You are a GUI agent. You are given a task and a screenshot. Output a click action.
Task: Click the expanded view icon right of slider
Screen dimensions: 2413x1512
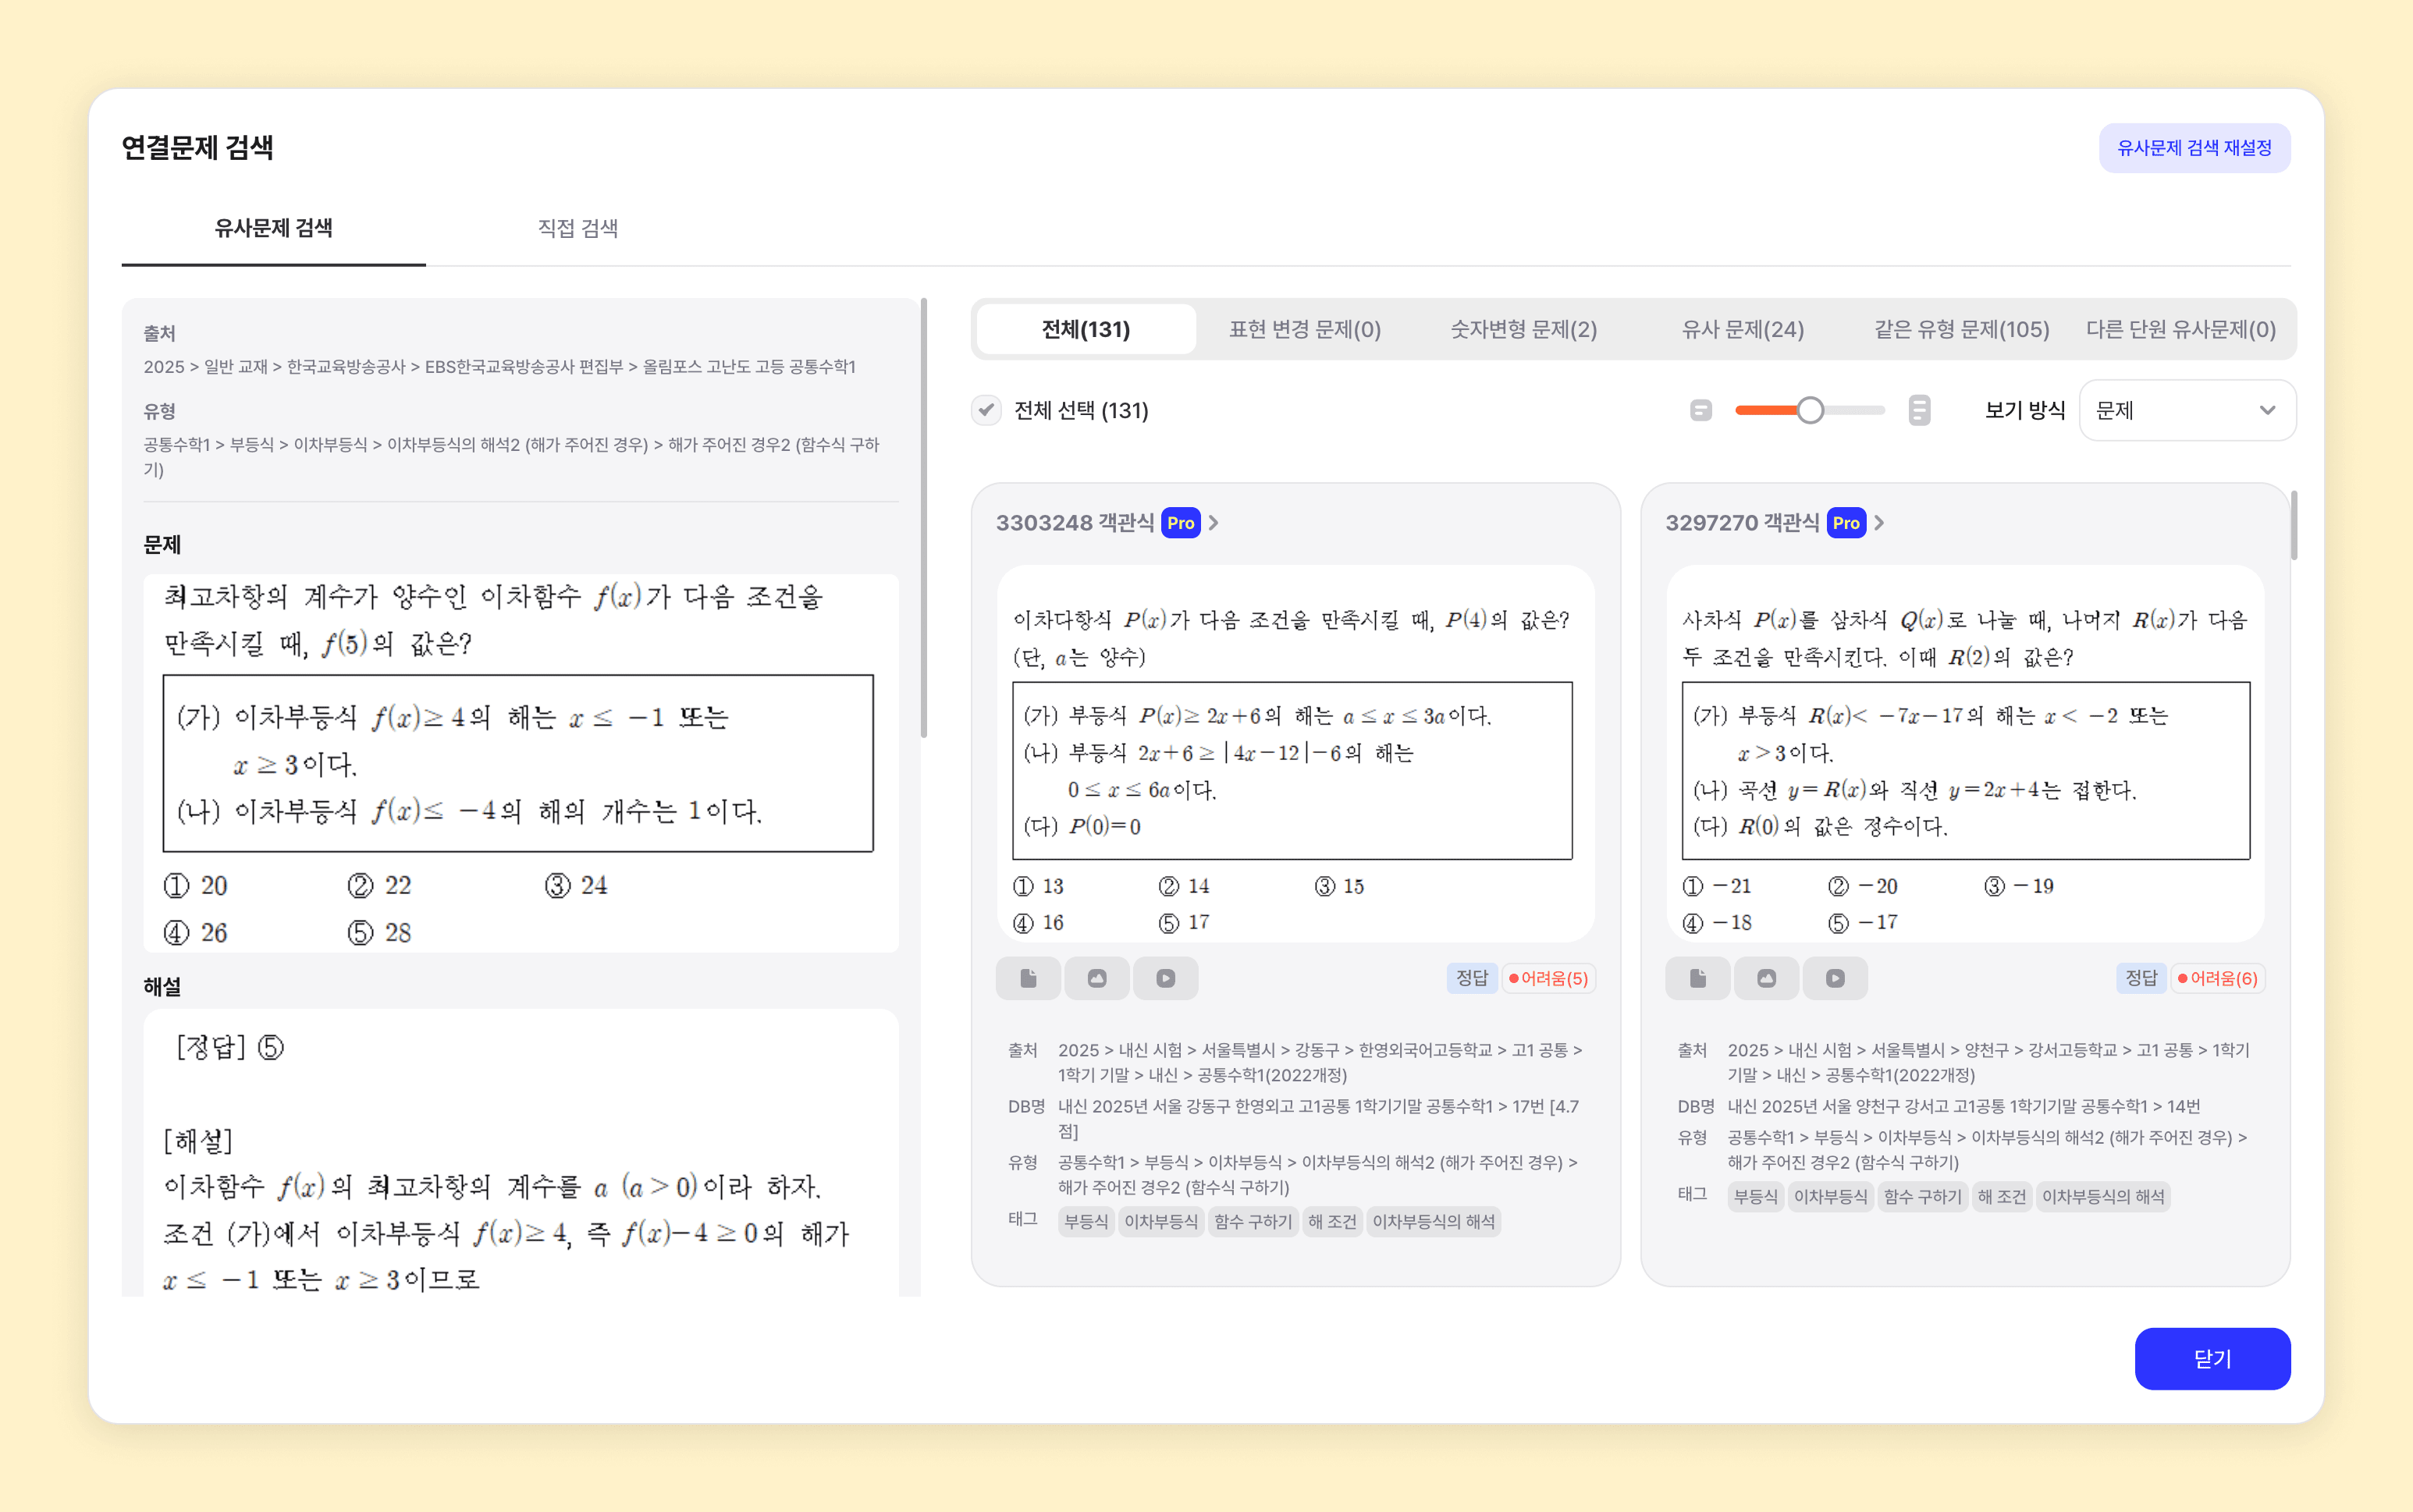click(x=1919, y=410)
